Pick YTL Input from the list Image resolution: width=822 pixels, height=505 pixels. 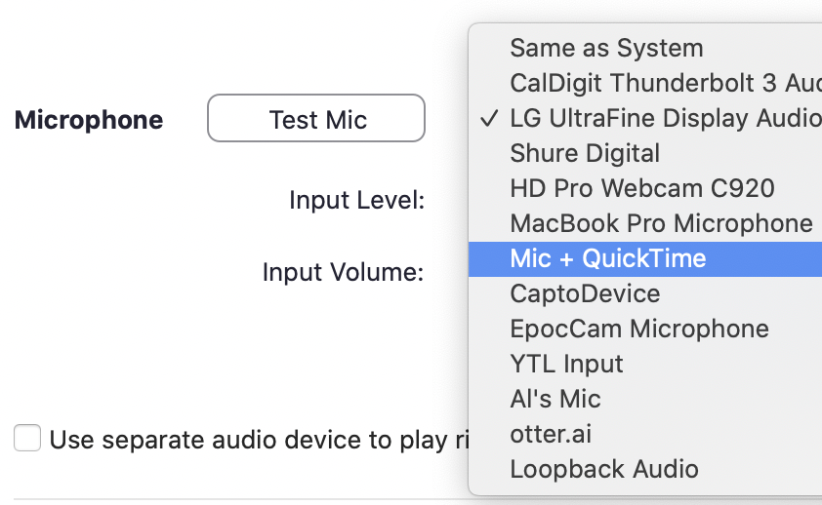(x=566, y=364)
